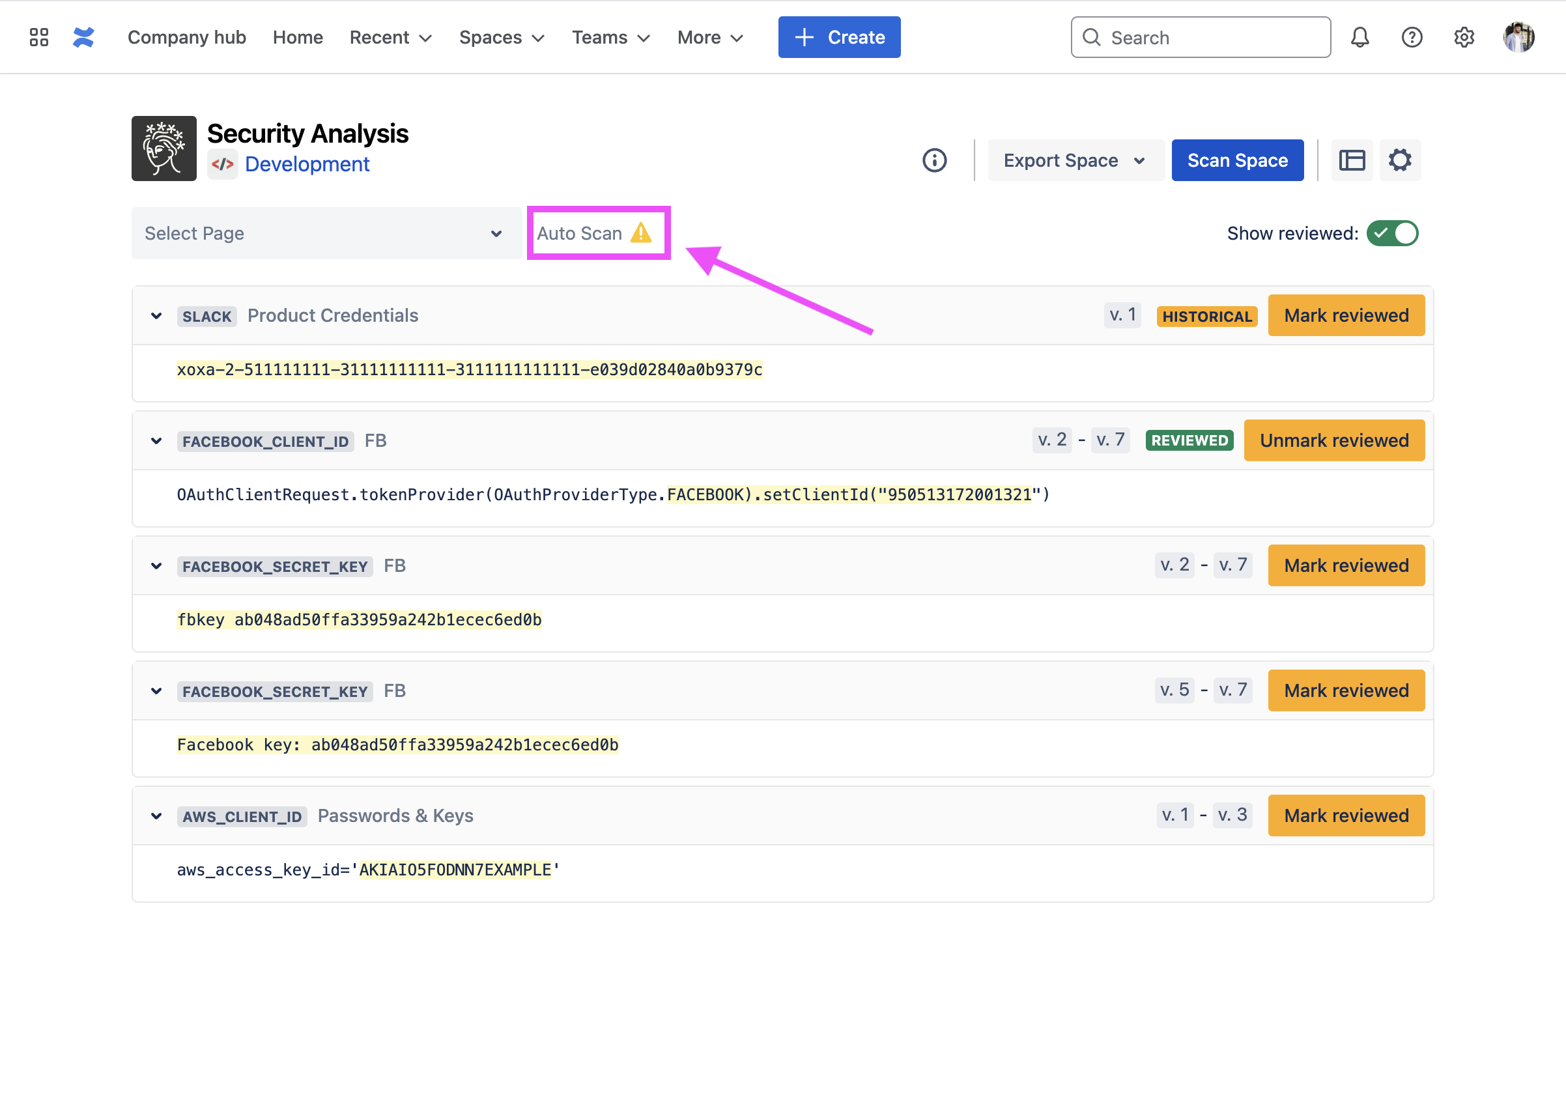Click the v. 5 version badge

tap(1174, 690)
